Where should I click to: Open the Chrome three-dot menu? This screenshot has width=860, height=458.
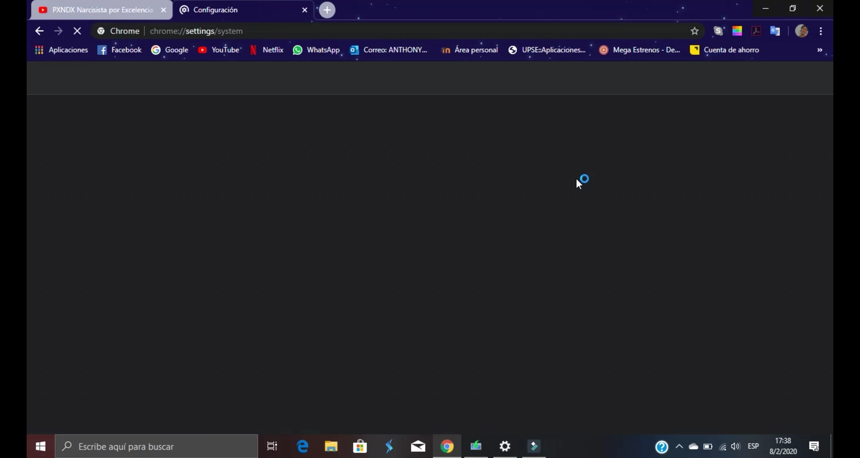tap(821, 31)
